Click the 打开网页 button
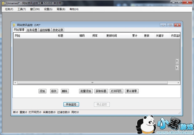194x135 pixels. 116,91
